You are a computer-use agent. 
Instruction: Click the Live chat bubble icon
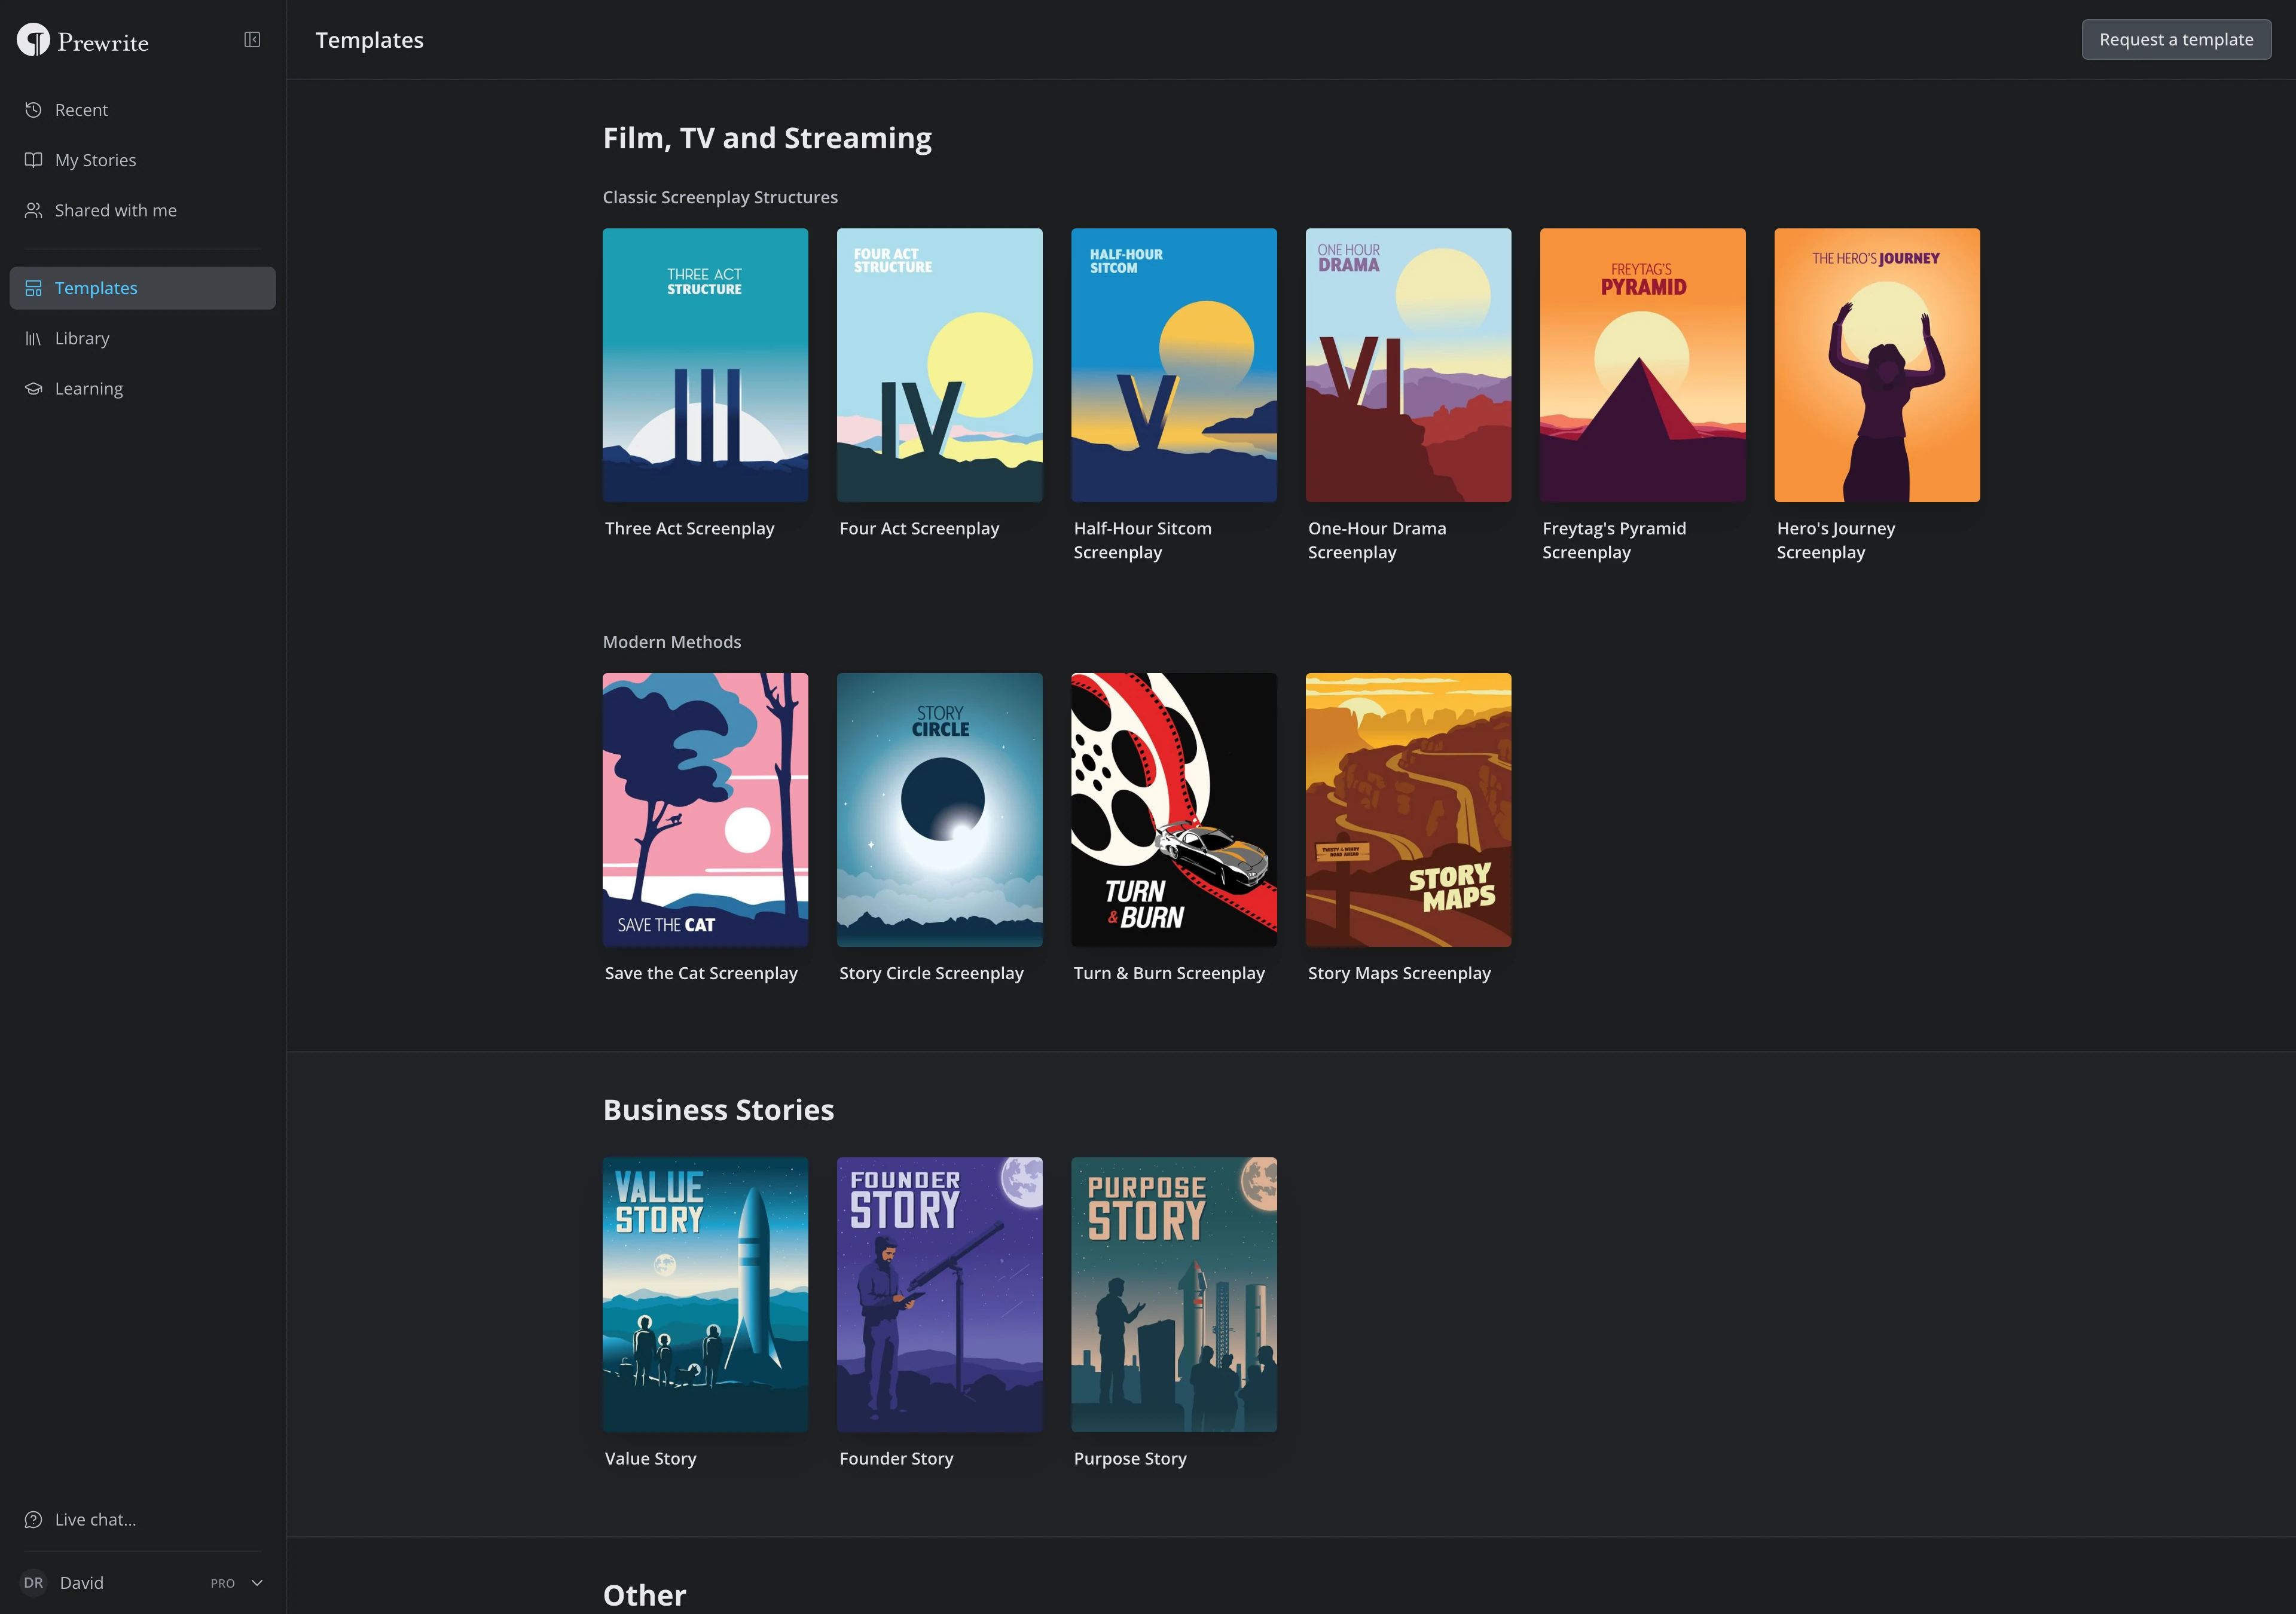point(33,1519)
